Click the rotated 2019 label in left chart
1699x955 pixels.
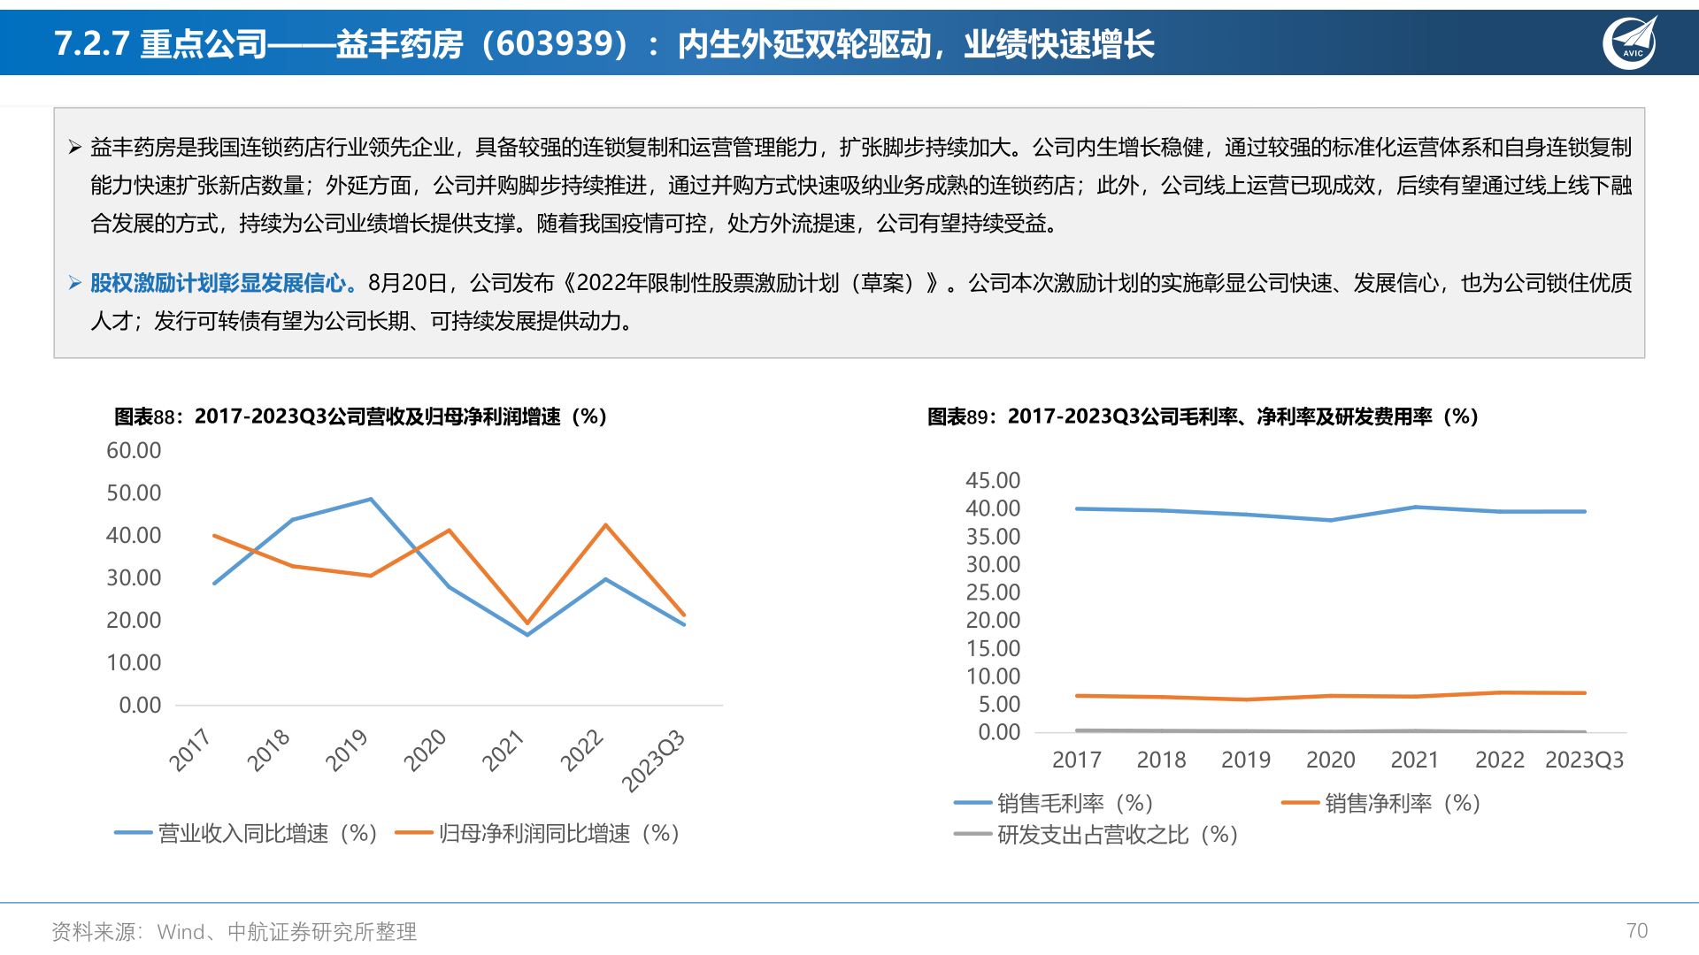pos(346,750)
